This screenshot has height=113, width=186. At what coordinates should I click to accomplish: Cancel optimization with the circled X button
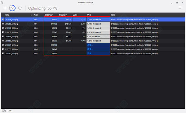[x=12, y=8]
